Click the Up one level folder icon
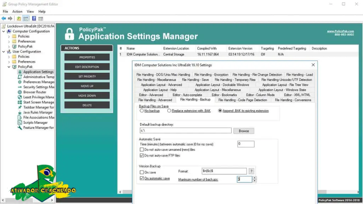The image size is (363, 204). click(19, 18)
